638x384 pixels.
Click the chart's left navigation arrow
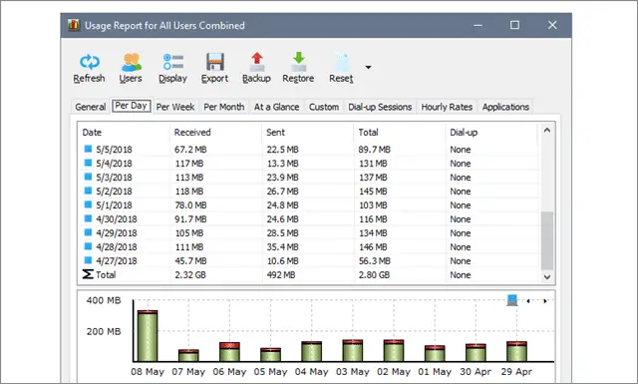(528, 301)
